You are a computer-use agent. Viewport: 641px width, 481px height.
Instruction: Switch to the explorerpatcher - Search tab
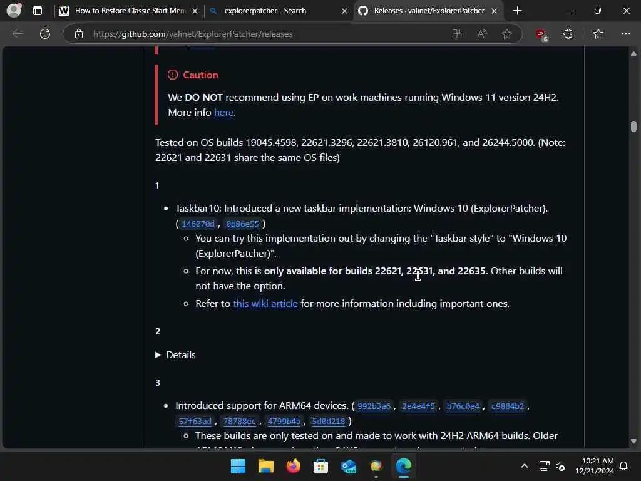(272, 11)
